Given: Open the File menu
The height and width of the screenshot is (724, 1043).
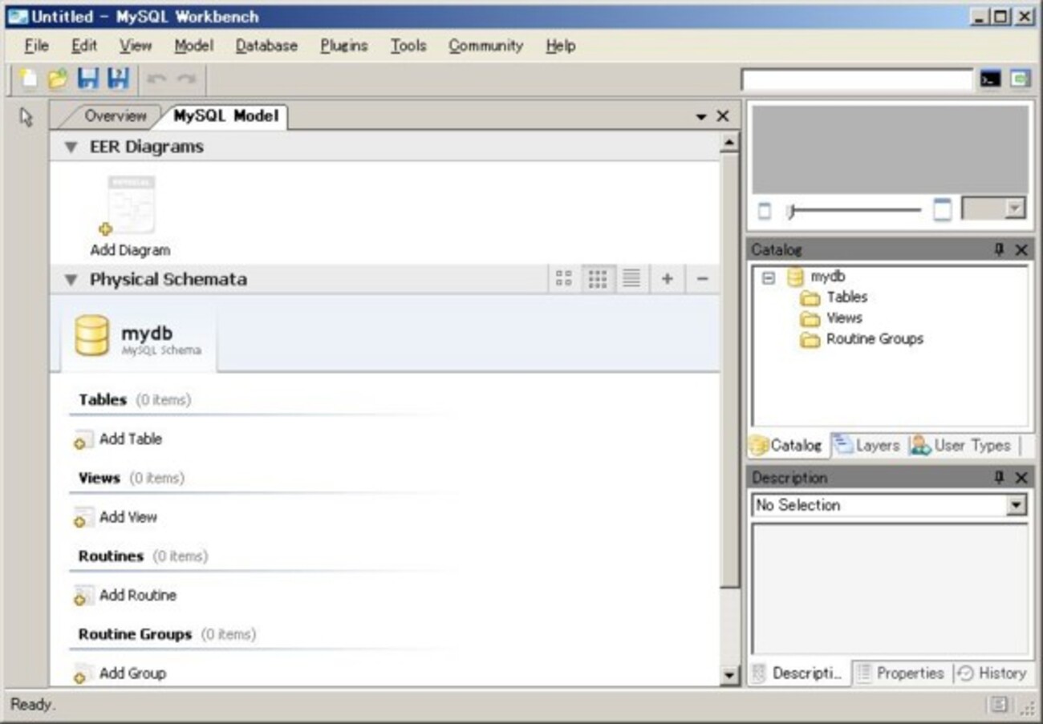Looking at the screenshot, I should point(37,46).
